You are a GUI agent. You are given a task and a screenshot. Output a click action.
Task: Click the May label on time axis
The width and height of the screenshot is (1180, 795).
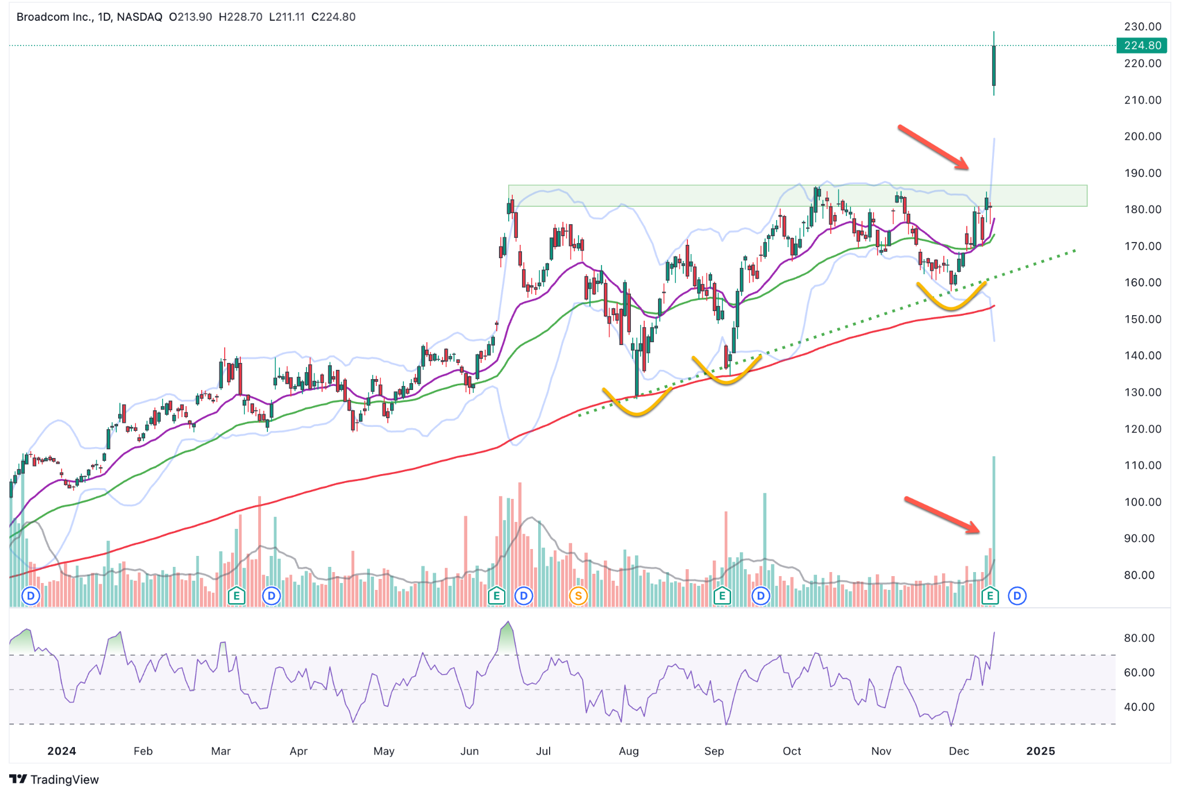(384, 751)
